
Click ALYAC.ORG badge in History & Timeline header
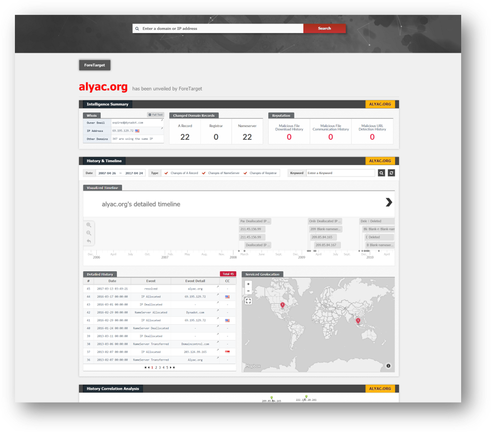point(380,161)
